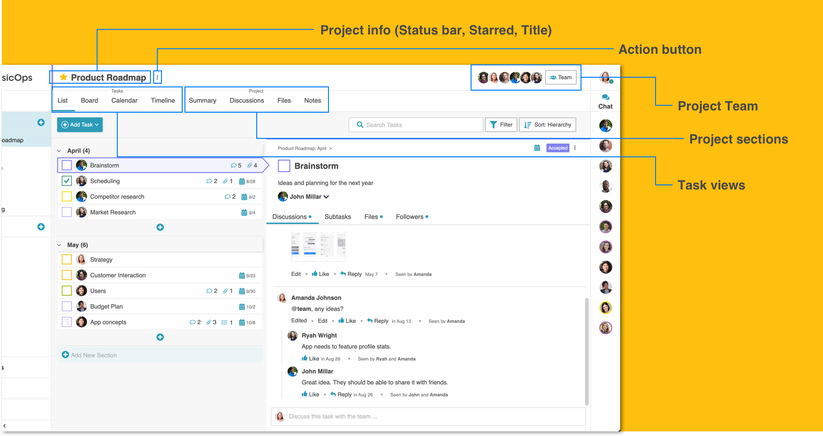Click the Team button
This screenshot has height=436, width=823.
[x=561, y=77]
